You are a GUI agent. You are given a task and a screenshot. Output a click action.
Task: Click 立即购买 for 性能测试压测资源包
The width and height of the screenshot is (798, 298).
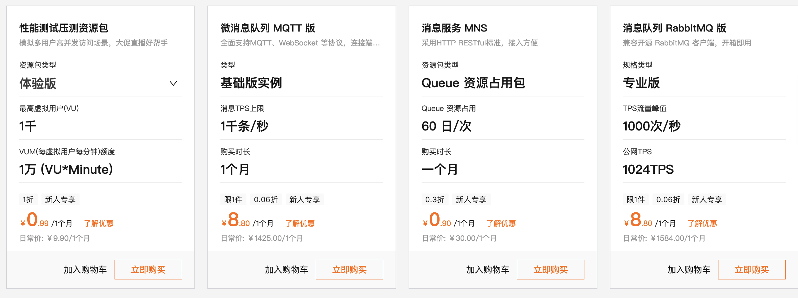(x=148, y=269)
